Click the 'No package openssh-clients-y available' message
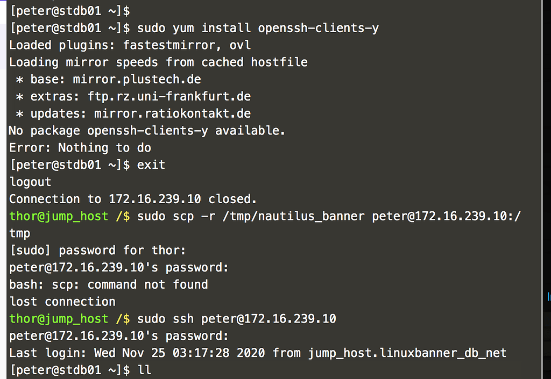The height and width of the screenshot is (379, 551). (147, 131)
